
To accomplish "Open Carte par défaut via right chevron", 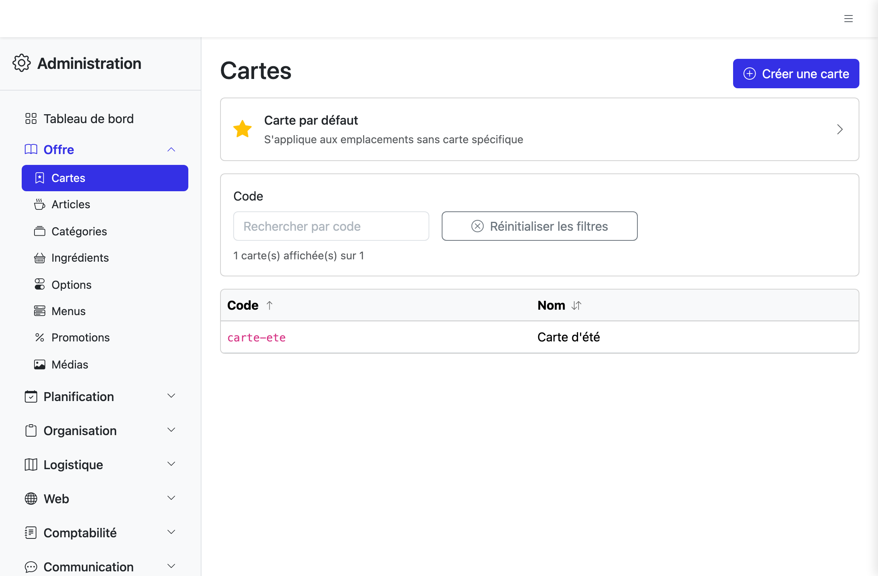I will 840,129.
